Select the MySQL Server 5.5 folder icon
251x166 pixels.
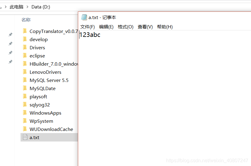25,80
